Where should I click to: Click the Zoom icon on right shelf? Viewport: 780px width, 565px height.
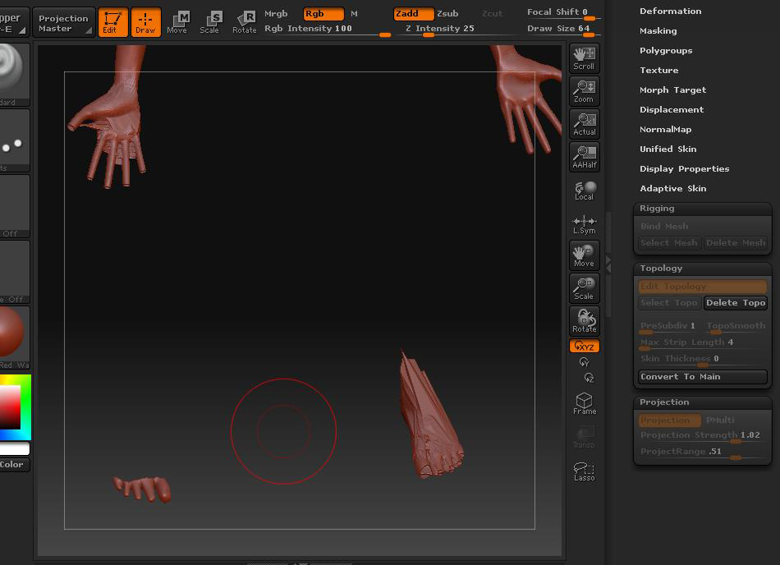pyautogui.click(x=584, y=90)
